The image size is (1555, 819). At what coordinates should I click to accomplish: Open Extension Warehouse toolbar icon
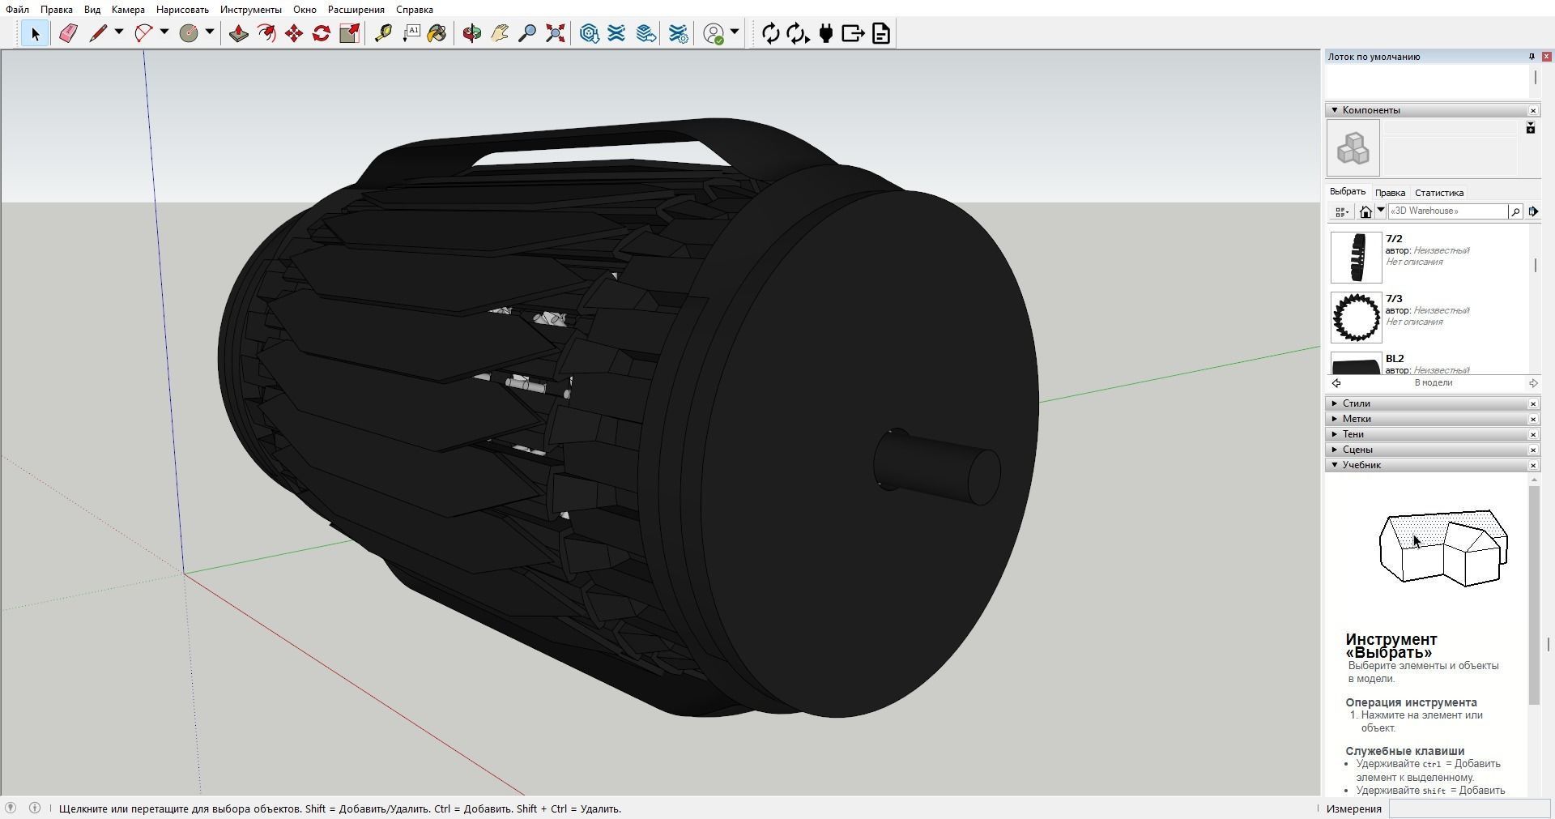coord(617,33)
